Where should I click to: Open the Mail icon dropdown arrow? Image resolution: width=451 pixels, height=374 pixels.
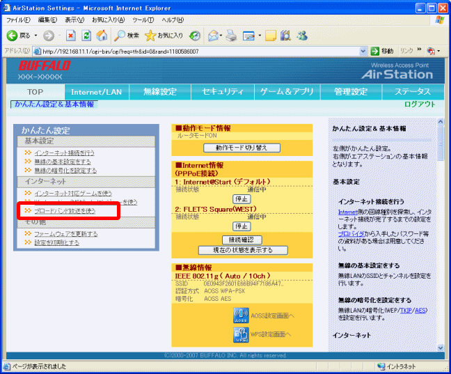pyautogui.click(x=221, y=36)
